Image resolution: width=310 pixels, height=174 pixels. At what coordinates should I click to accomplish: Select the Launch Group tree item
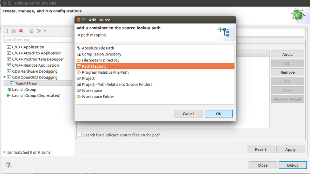(x=24, y=89)
